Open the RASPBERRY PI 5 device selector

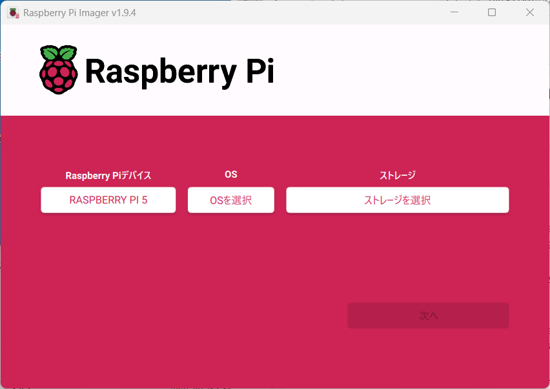[x=108, y=200]
